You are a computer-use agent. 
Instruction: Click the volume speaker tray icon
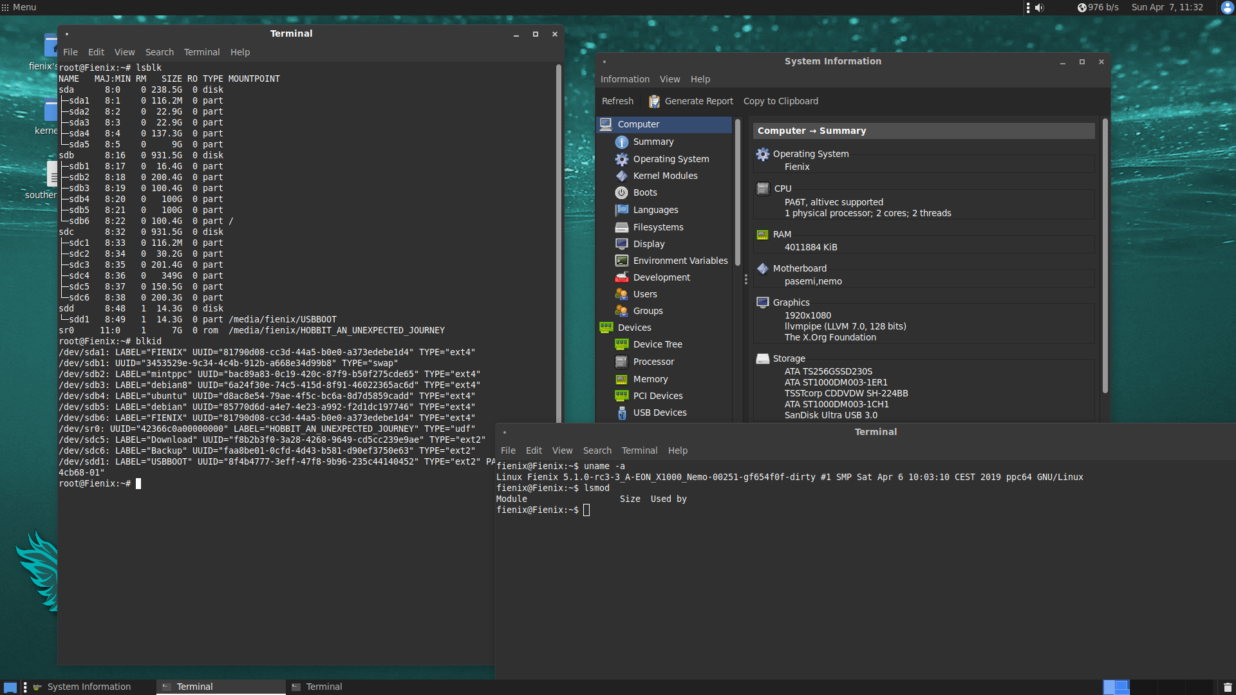1039,8
